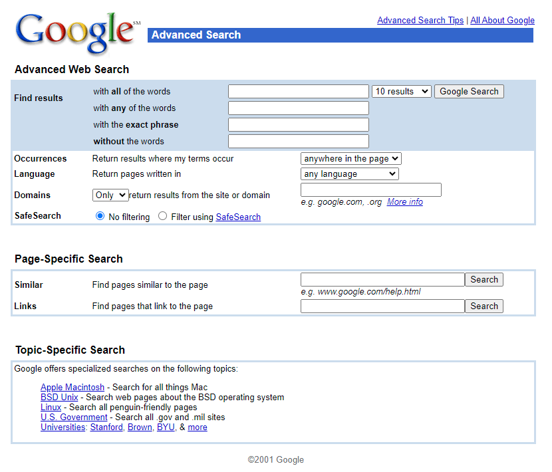Open All About Google link
The height and width of the screenshot is (472, 552).
tap(502, 21)
